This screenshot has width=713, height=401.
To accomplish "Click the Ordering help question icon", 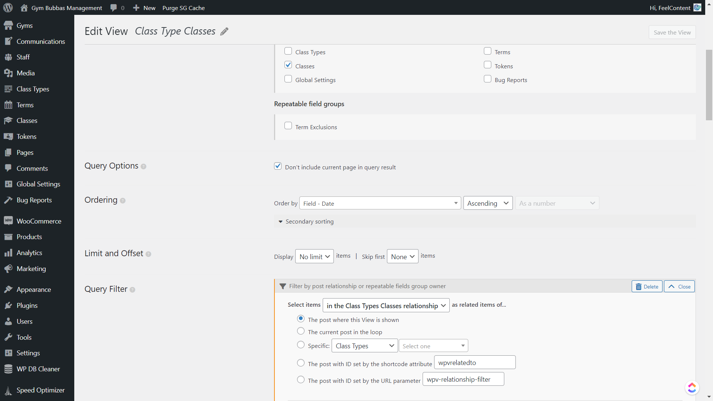I will pyautogui.click(x=123, y=201).
